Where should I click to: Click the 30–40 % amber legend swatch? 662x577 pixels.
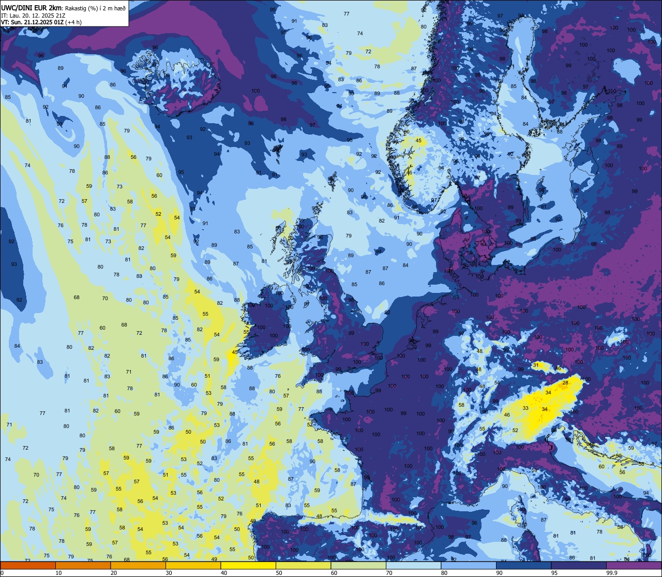click(193, 565)
